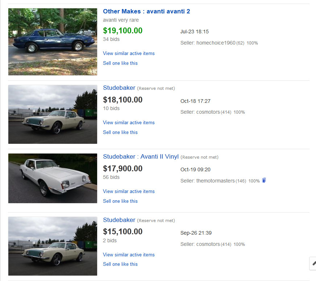Click homechoice1960's feedback score (62)
316x281 pixels.
(x=241, y=43)
